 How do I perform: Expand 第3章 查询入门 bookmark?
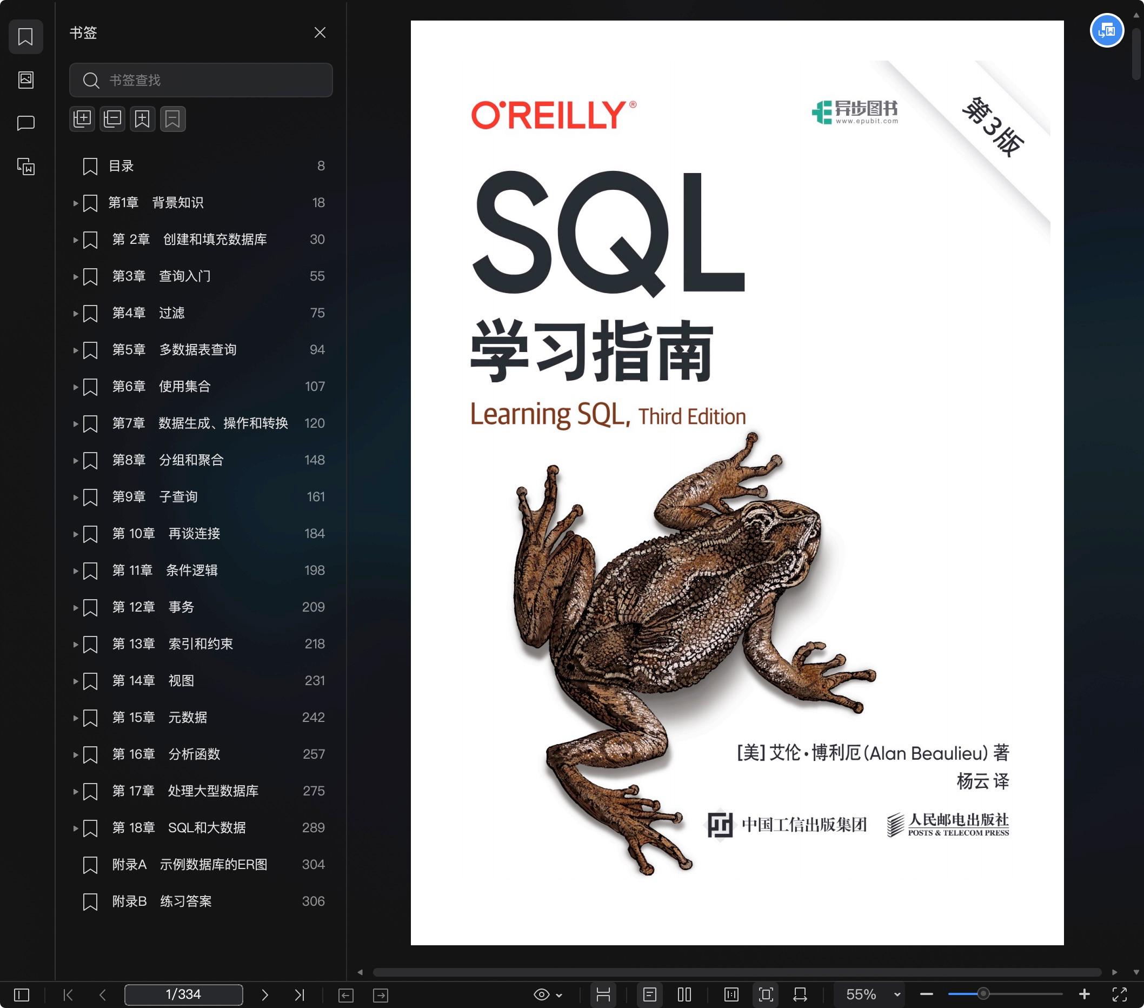coord(75,276)
